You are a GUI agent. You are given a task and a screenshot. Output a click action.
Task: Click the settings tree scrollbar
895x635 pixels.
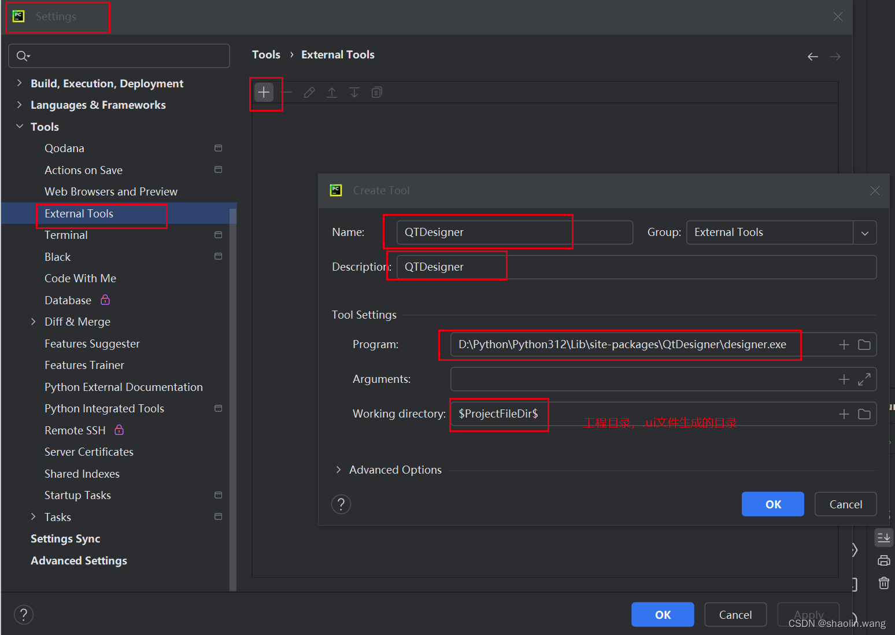(x=233, y=399)
